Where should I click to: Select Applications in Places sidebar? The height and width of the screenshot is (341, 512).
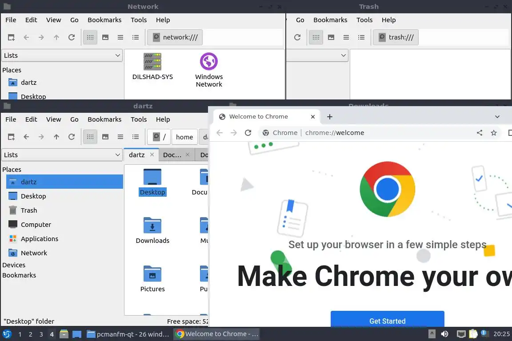pyautogui.click(x=64, y=239)
